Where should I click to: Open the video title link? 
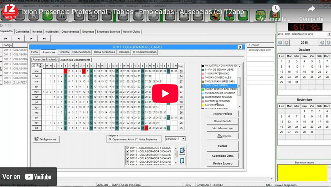[133, 12]
